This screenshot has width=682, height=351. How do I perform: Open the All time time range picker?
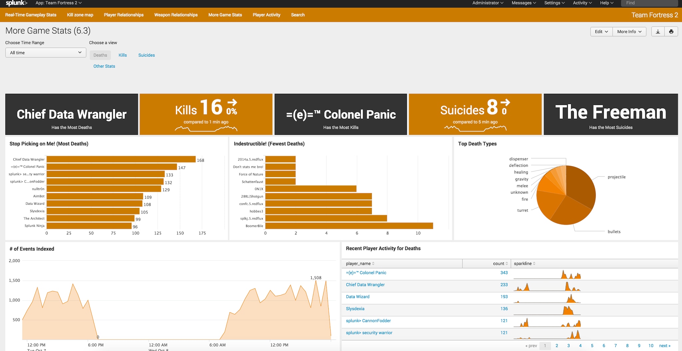click(x=46, y=53)
